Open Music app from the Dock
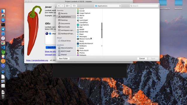The width and height of the screenshot is (187, 105). (x=3, y=38)
